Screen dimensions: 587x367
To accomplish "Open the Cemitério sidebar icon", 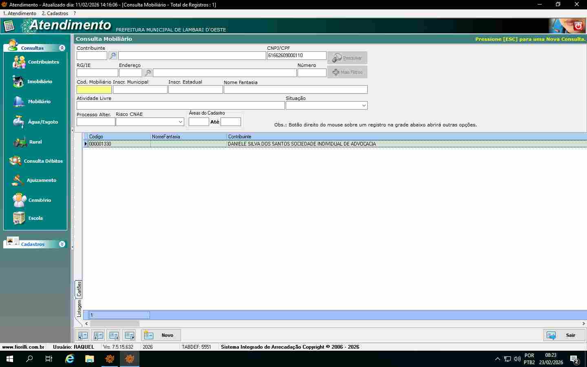I will 19,200.
